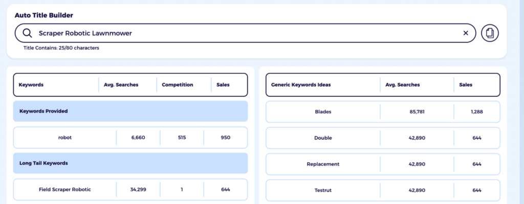The width and height of the screenshot is (524, 204).
Task: Click the Generic Keywords Ideas header
Action: [x=301, y=85]
